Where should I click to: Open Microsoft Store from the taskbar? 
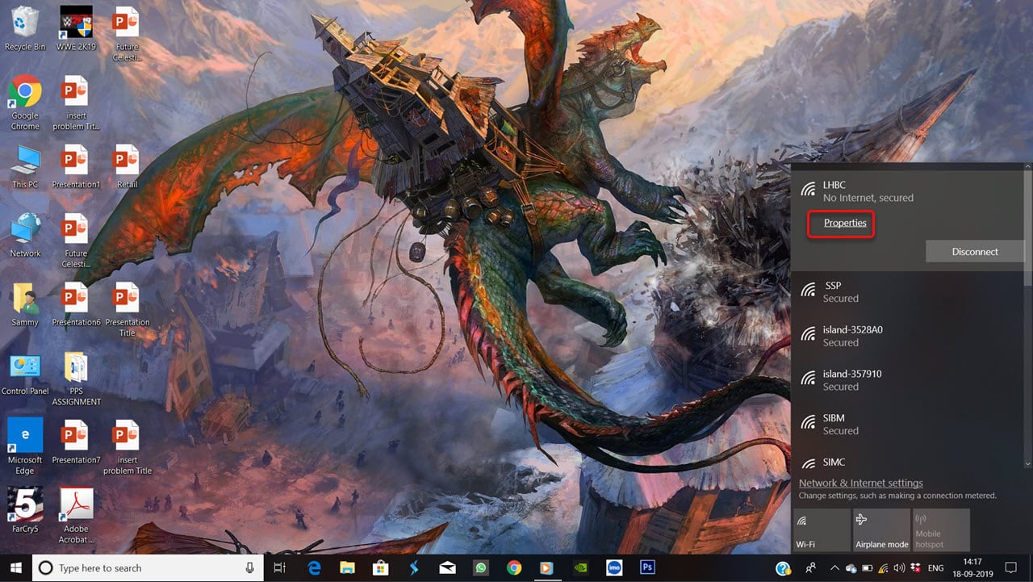pos(380,567)
